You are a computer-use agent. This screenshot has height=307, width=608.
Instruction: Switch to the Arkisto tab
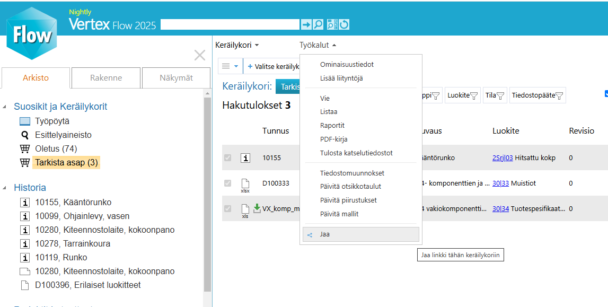coord(36,78)
